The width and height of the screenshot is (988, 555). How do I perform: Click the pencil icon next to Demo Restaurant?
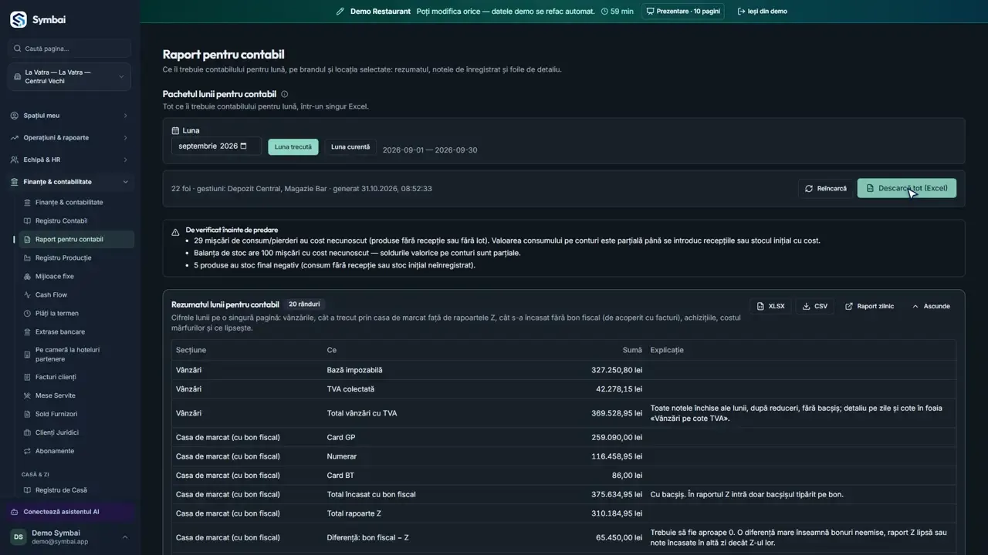340,12
